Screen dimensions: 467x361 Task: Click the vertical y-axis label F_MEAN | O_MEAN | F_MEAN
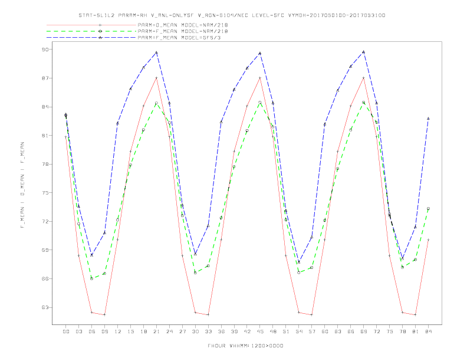[22, 185]
